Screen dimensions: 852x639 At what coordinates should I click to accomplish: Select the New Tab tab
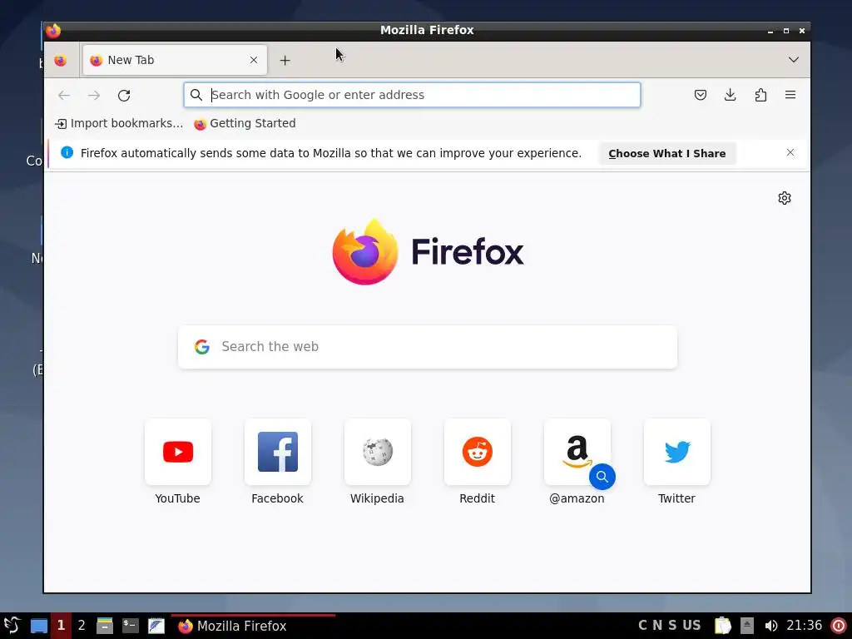point(175,60)
